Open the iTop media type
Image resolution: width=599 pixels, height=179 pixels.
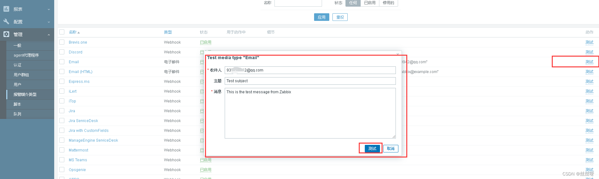tap(72, 101)
